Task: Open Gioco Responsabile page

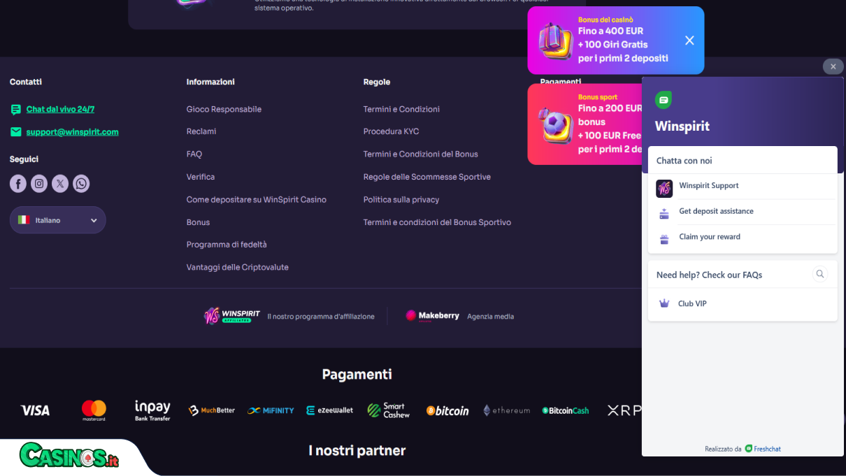Action: point(224,109)
